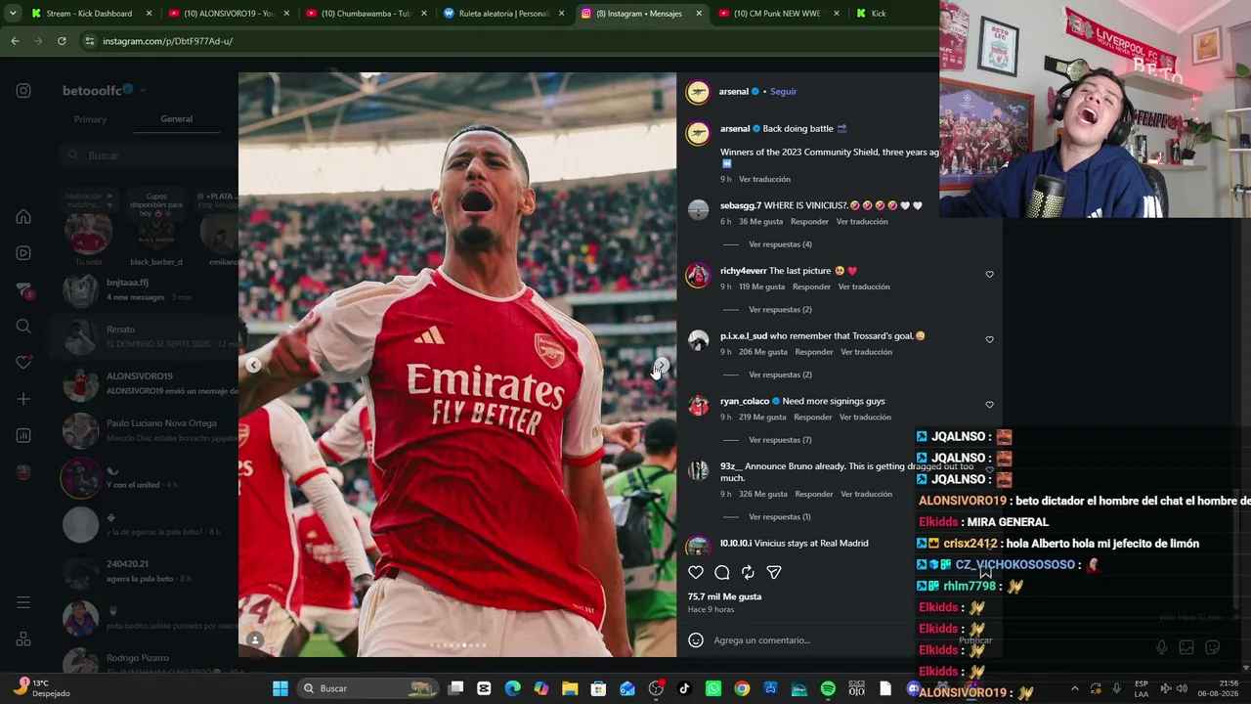Open the Meta apps icon at sidebar bottom
The width and height of the screenshot is (1251, 704).
coord(23,639)
